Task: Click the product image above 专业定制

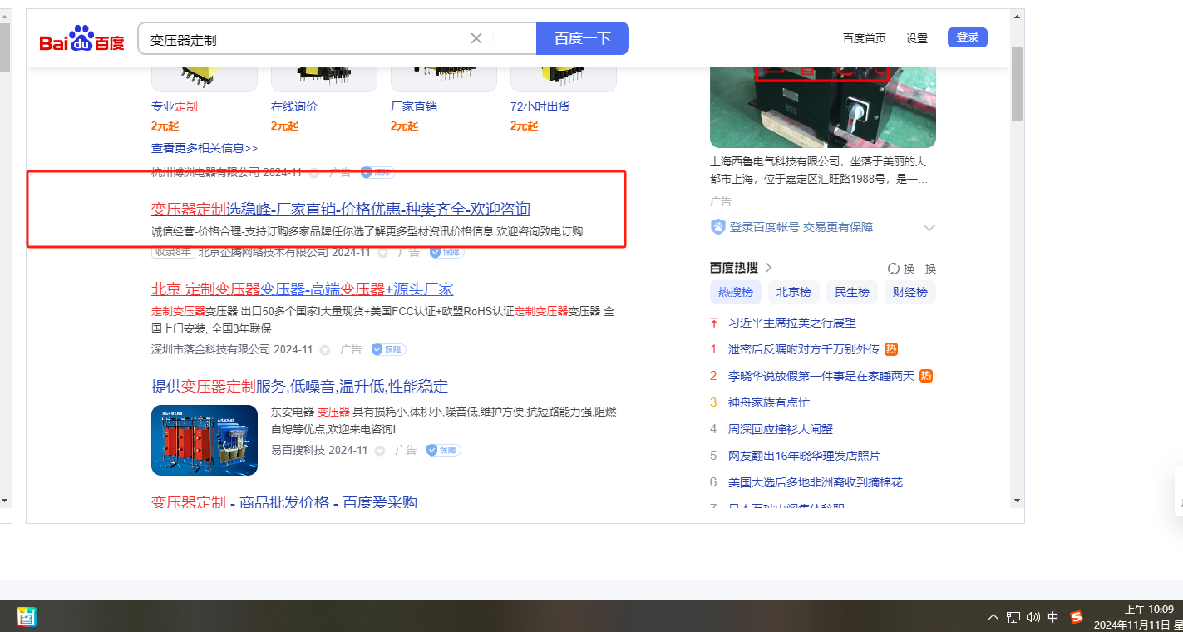Action: pyautogui.click(x=205, y=79)
